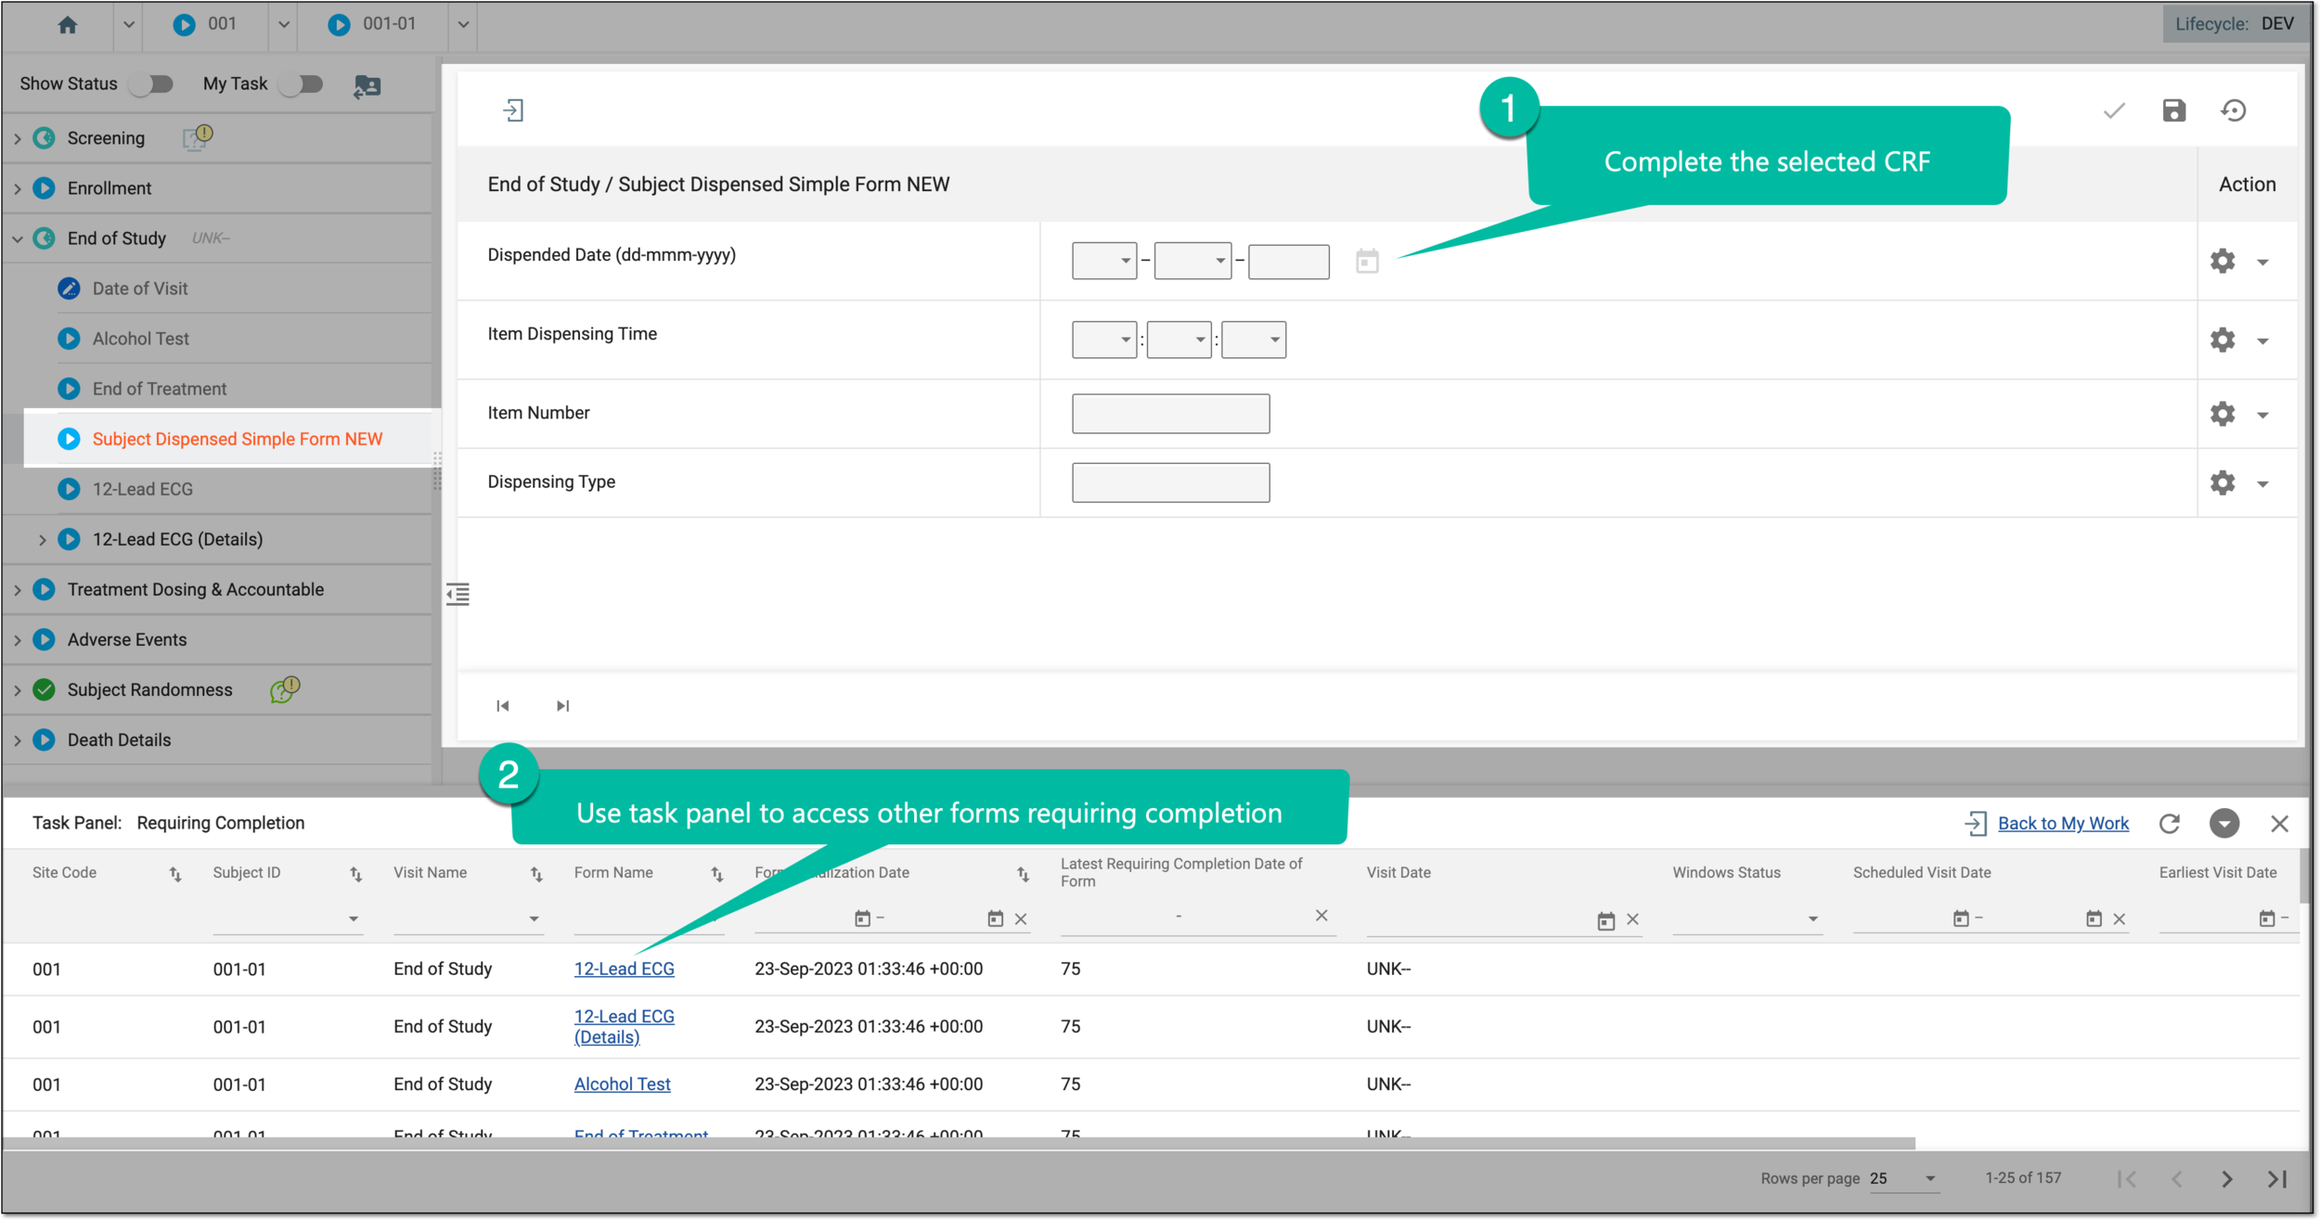The width and height of the screenshot is (2320, 1220).
Task: Select Subject Dispensed Simple Form NEW
Action: (237, 439)
